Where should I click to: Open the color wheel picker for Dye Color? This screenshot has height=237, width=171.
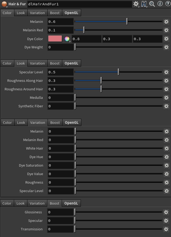[67, 39]
